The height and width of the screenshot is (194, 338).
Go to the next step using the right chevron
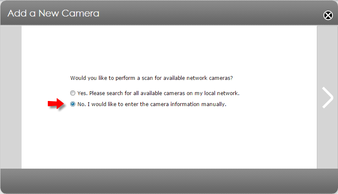point(327,97)
